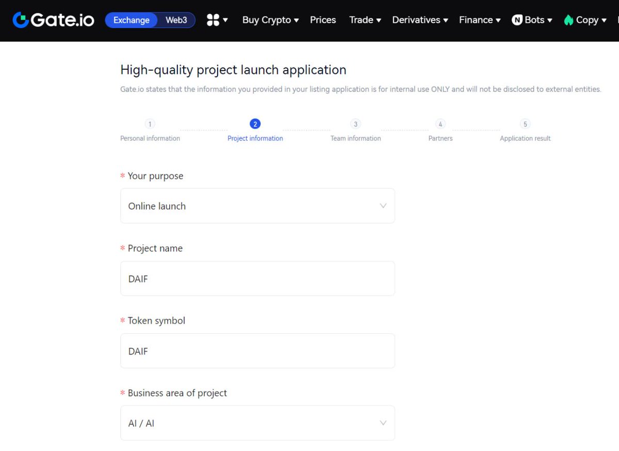Click the Project name label

[x=155, y=248]
